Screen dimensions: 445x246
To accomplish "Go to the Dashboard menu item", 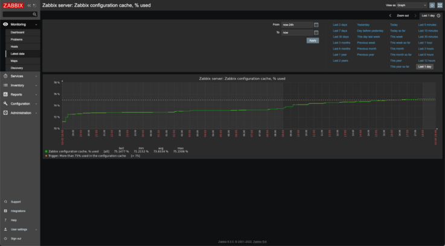I will pos(18,31).
